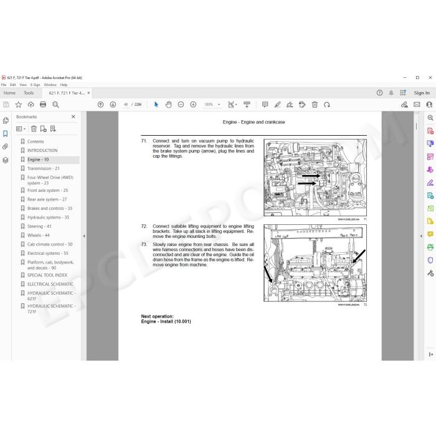The image size is (436, 436).
Task: Click the find bookmark icon
Action: (53, 129)
